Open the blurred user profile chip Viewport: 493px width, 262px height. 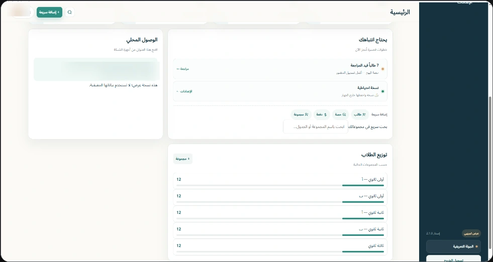click(x=20, y=12)
